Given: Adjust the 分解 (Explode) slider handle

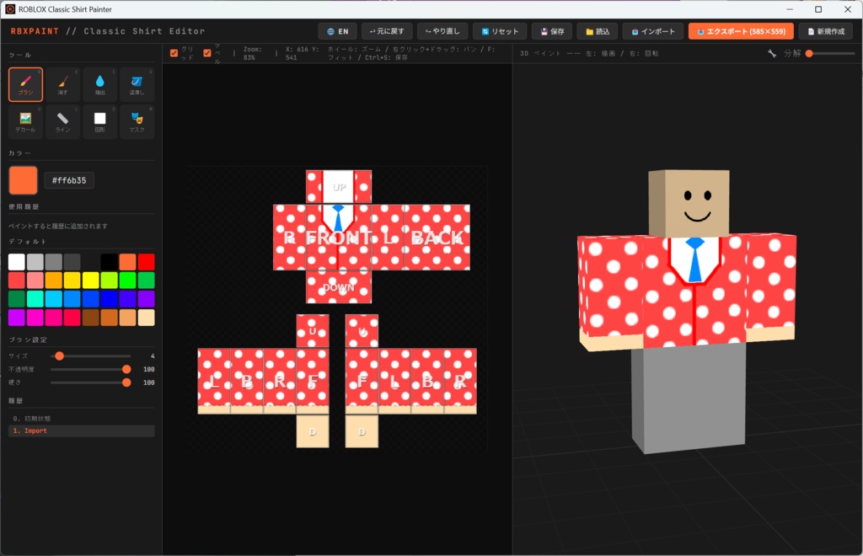Looking at the screenshot, I should click(810, 52).
